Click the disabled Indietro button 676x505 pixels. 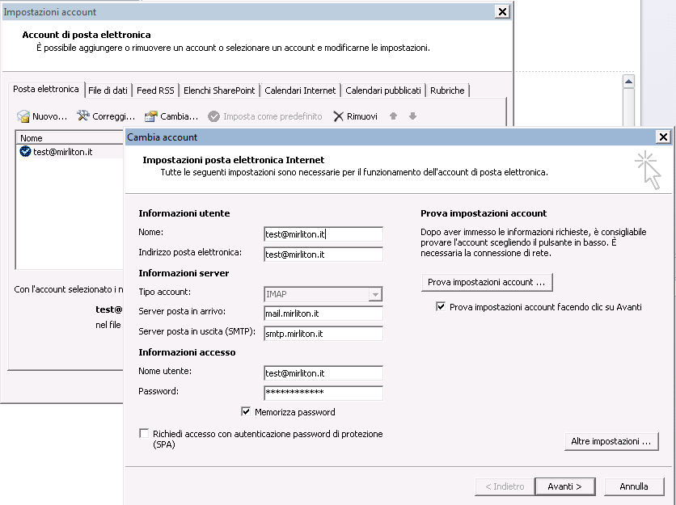(x=505, y=486)
